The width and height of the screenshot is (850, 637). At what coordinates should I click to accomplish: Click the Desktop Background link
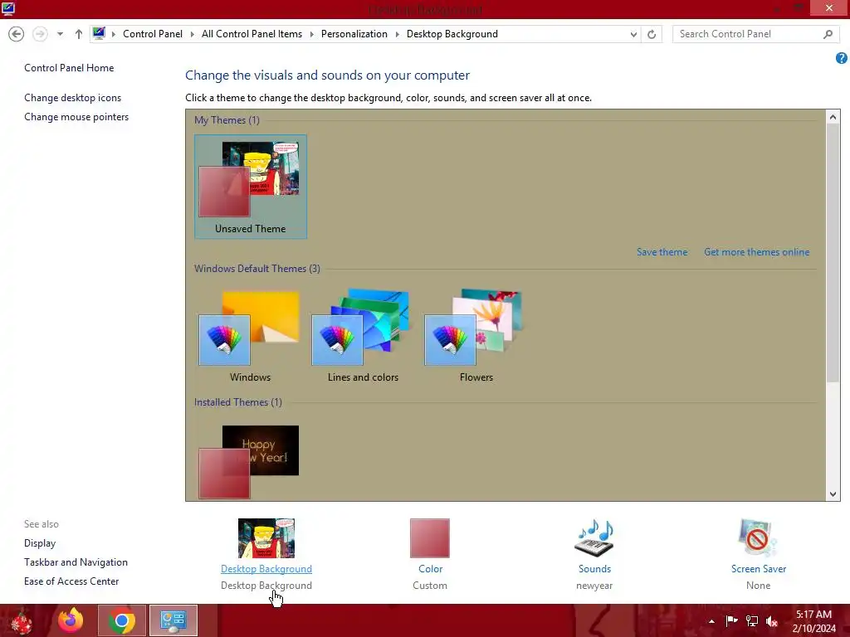(x=266, y=569)
